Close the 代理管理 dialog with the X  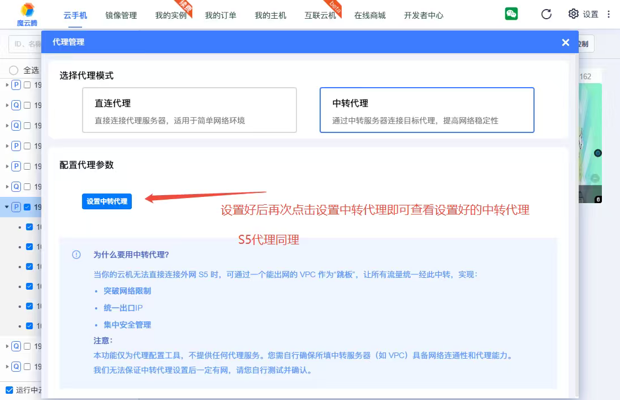[565, 42]
